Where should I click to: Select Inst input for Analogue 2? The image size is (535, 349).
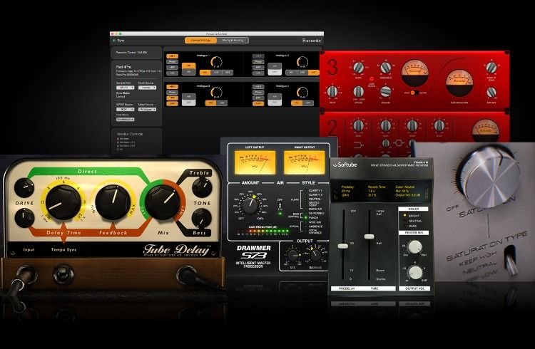[x=313, y=73]
